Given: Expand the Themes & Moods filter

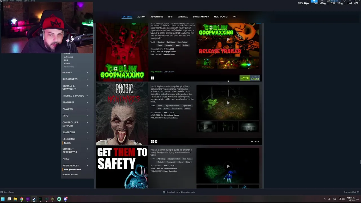Looking at the screenshot, I should tap(75, 96).
